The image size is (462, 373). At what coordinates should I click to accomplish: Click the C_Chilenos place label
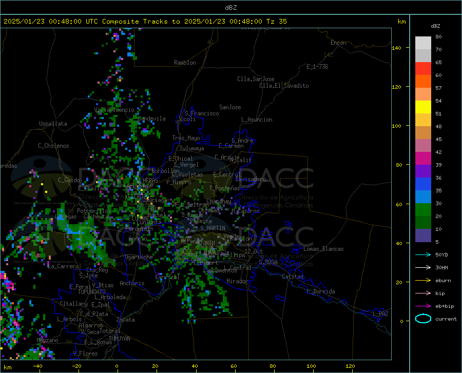(53, 146)
